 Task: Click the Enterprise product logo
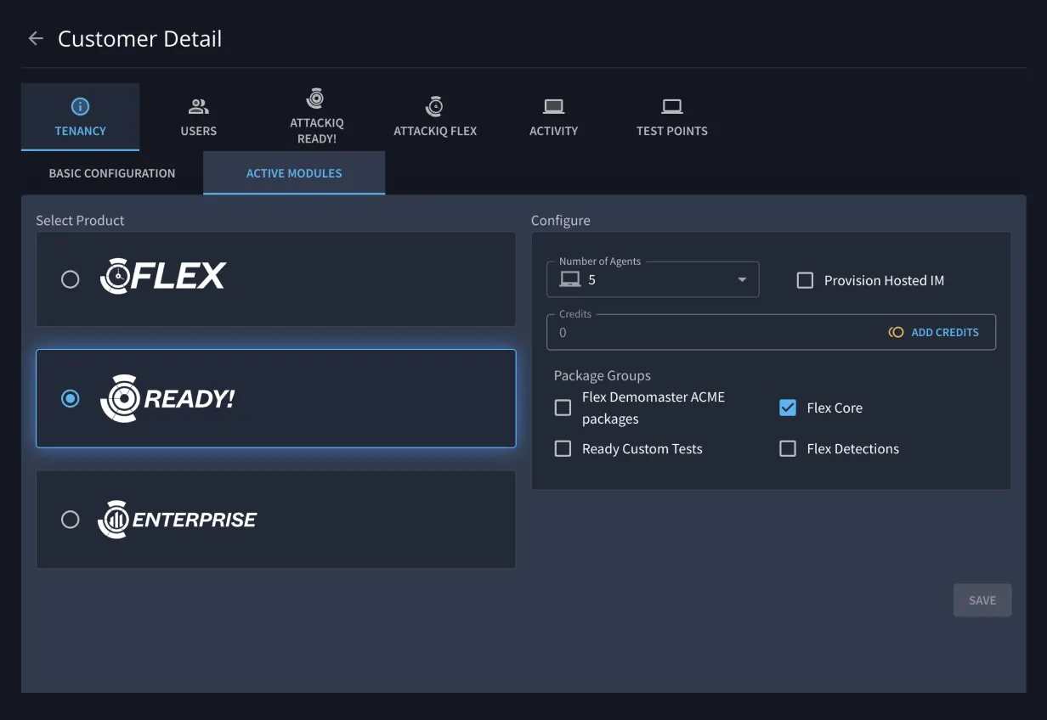(x=178, y=520)
